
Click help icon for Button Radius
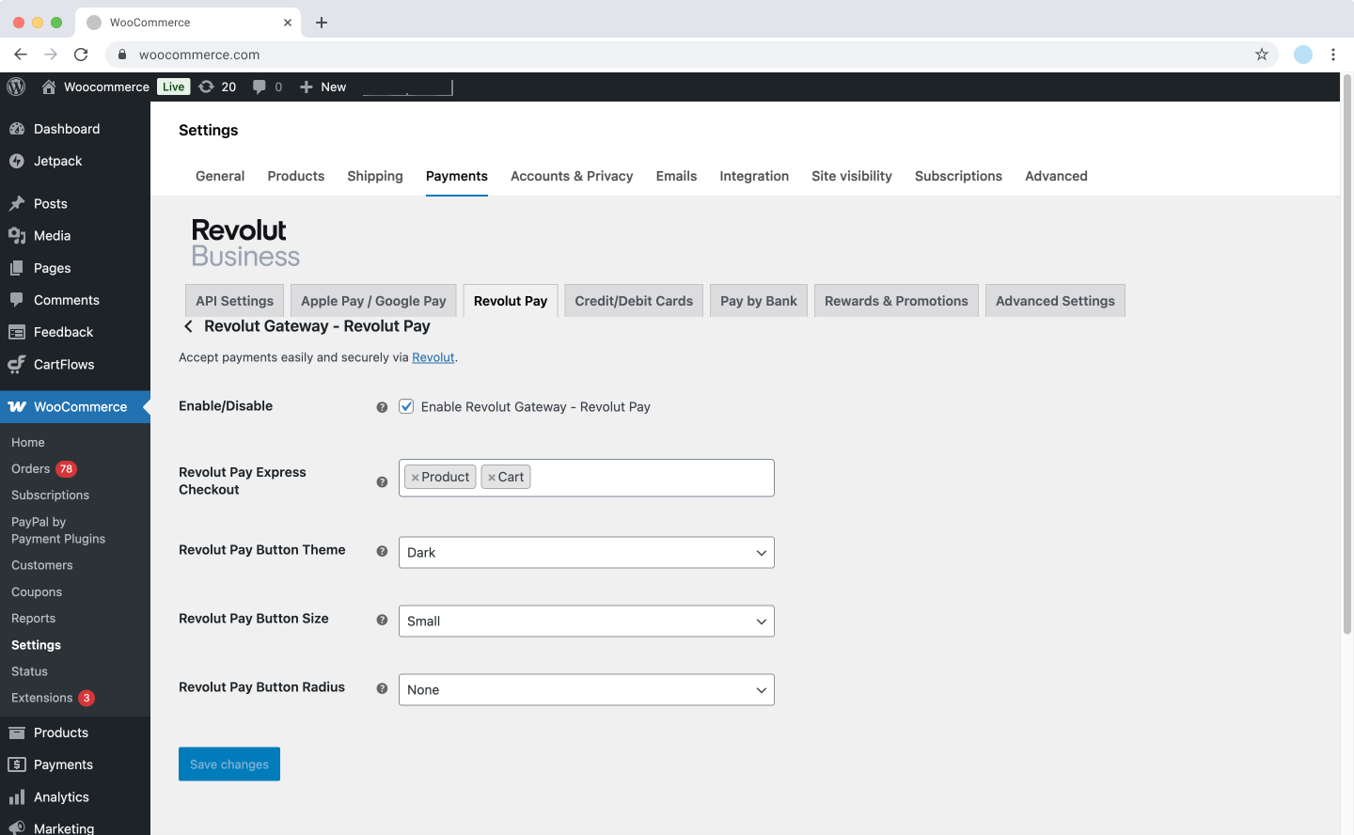[382, 688]
